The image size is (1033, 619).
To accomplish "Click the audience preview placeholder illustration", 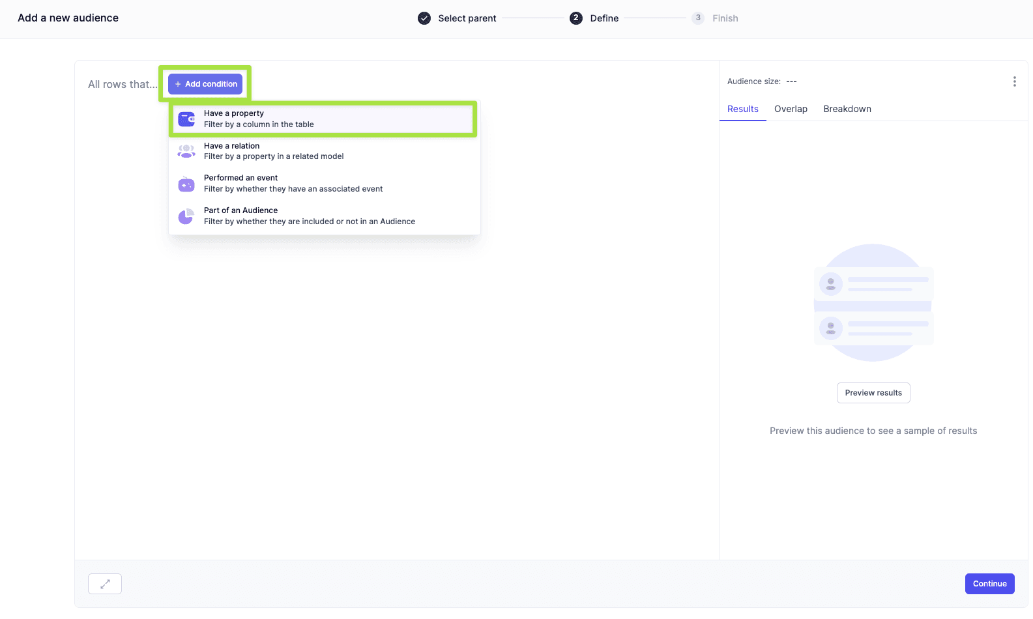I will point(873,303).
